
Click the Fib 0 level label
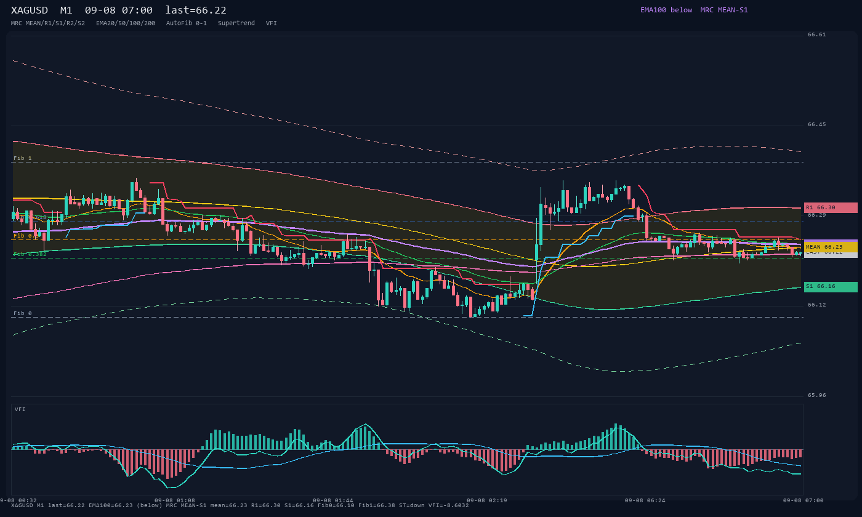(x=23, y=313)
